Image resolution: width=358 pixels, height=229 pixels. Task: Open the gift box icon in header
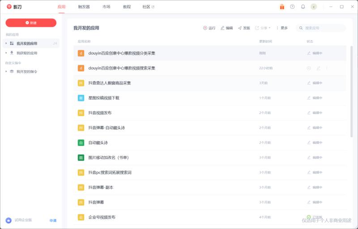[x=282, y=7]
